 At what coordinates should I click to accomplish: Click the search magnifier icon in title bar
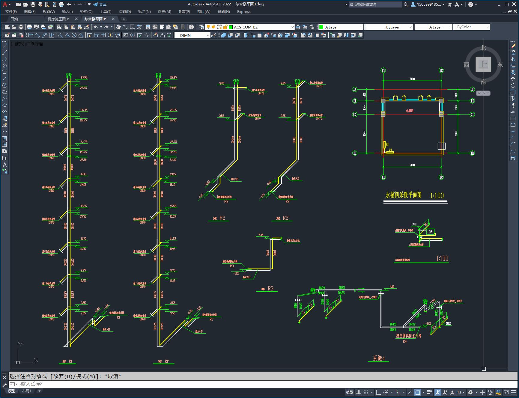(x=406, y=4)
